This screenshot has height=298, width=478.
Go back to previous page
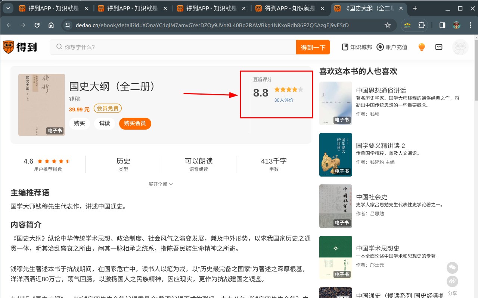point(9,25)
